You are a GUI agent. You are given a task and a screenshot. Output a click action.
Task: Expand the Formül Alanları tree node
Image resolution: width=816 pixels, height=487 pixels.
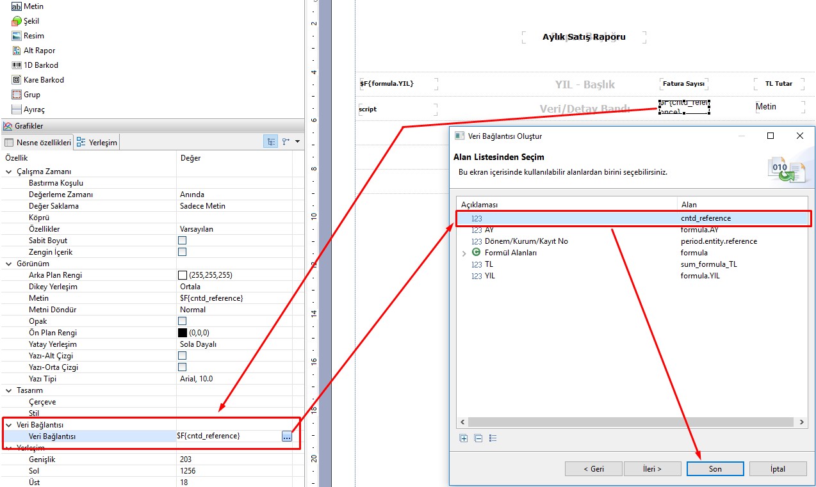[464, 253]
